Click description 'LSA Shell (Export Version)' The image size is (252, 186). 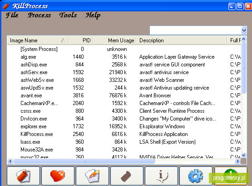pos(168,142)
